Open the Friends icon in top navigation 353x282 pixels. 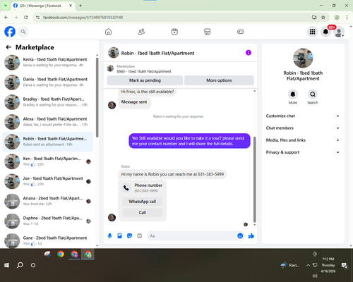[141, 32]
